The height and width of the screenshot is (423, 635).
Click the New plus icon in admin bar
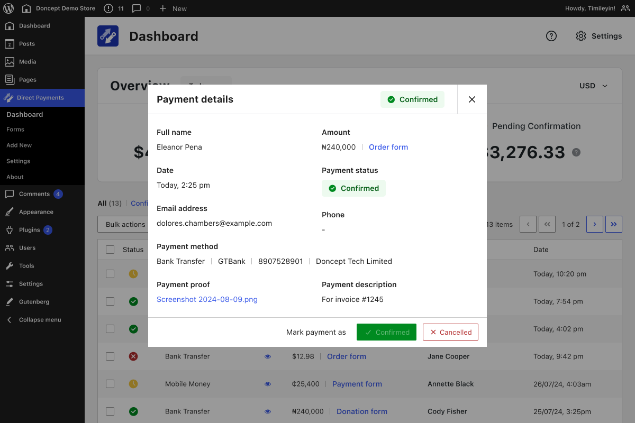point(163,8)
